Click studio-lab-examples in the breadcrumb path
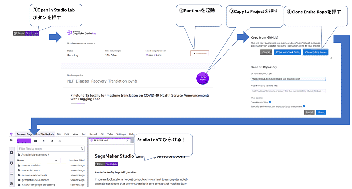This screenshot has height=189, width=352. pos(35,154)
